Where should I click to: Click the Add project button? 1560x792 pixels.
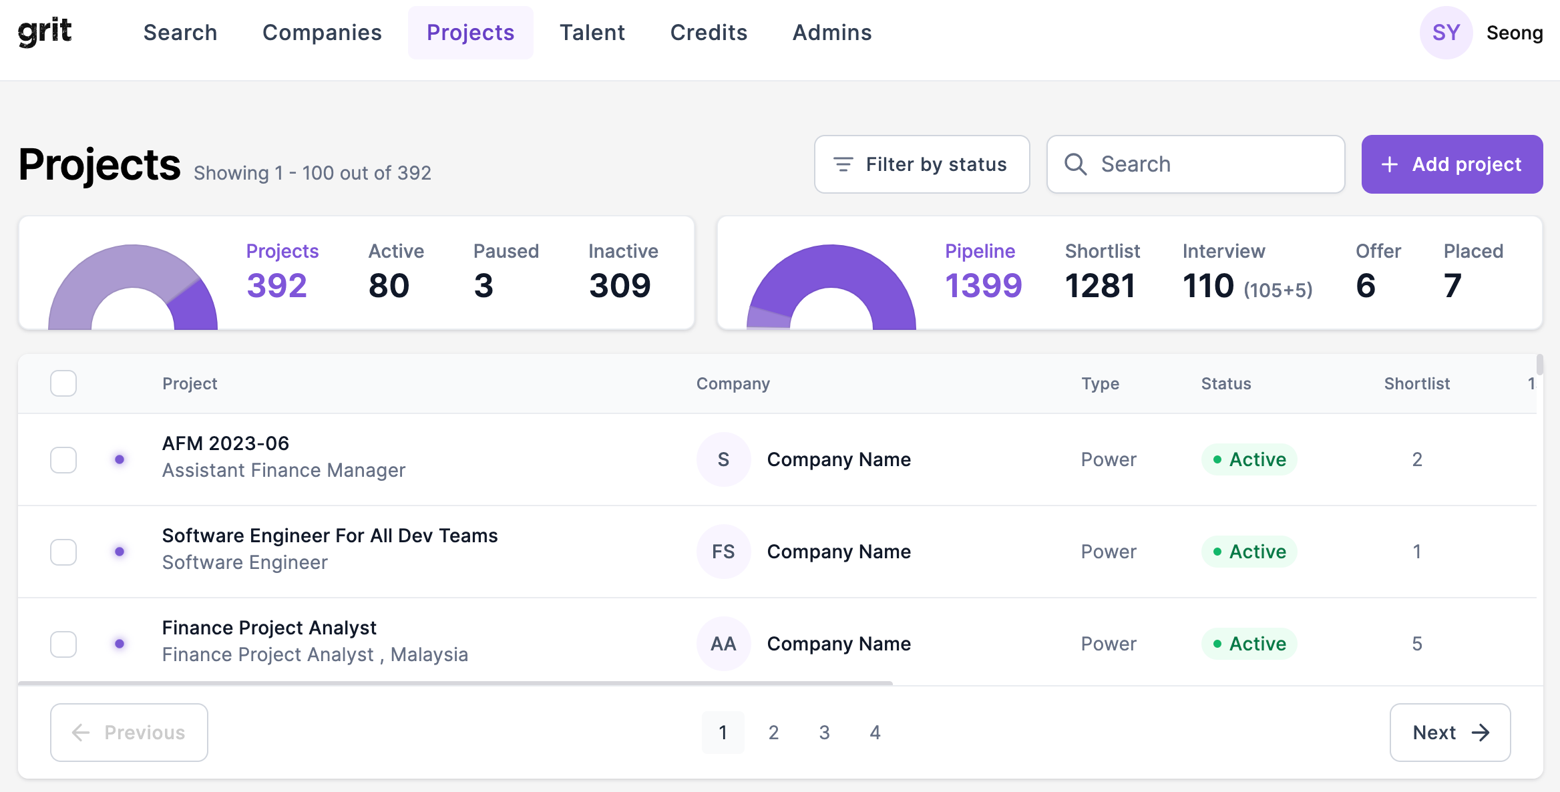tap(1452, 164)
